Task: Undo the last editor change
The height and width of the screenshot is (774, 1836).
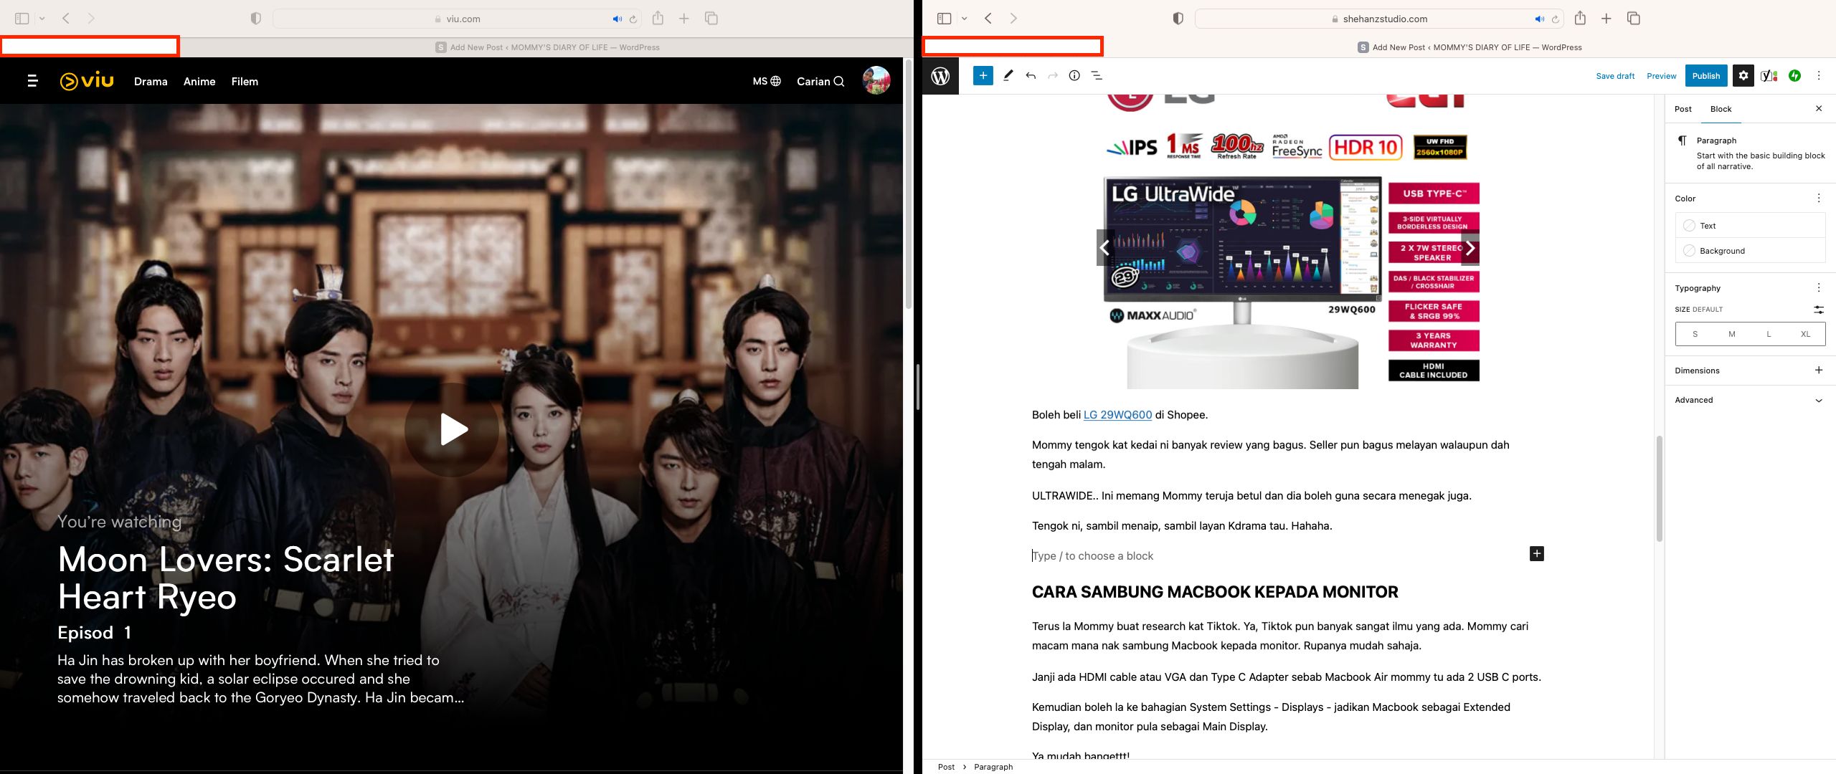Action: pos(1031,75)
